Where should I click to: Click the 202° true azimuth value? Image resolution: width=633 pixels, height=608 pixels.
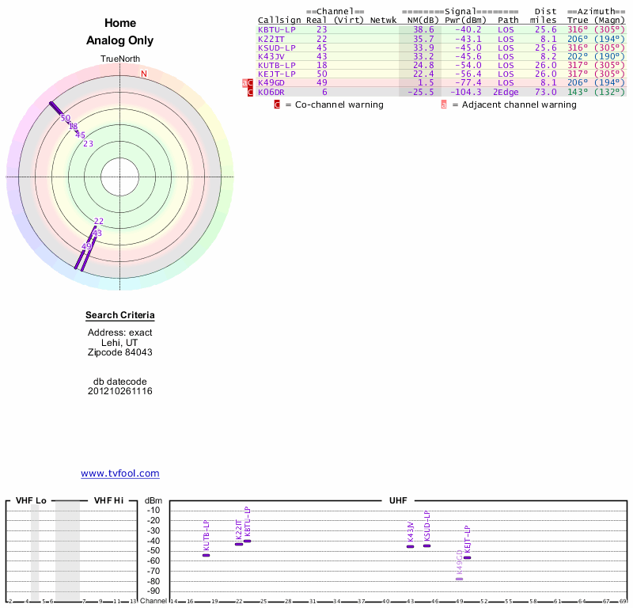578,56
